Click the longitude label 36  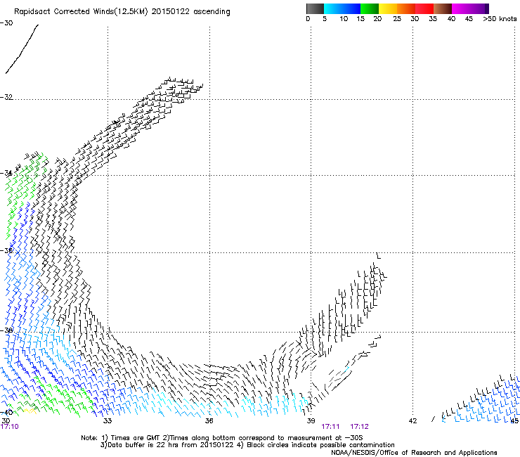point(209,421)
